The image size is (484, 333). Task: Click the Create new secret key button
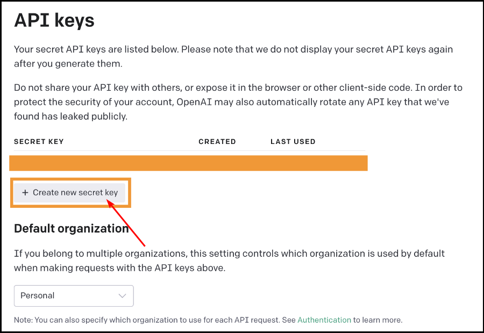point(69,193)
